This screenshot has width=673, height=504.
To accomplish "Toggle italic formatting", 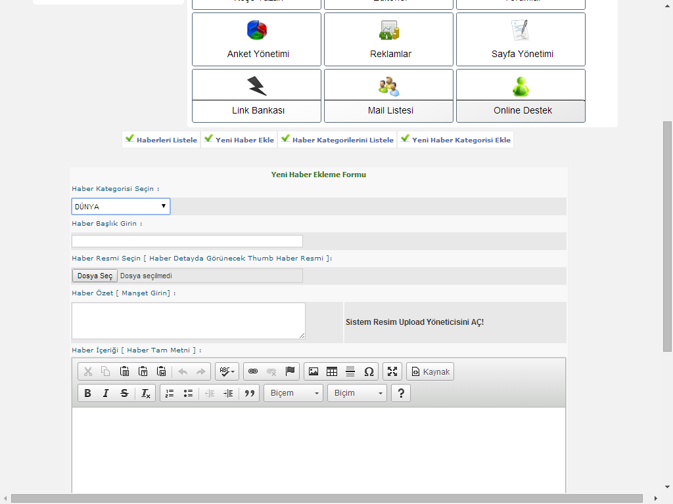I will (106, 394).
